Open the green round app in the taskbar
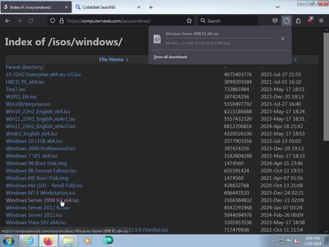The width and height of the screenshot is (329, 247). [108, 240]
